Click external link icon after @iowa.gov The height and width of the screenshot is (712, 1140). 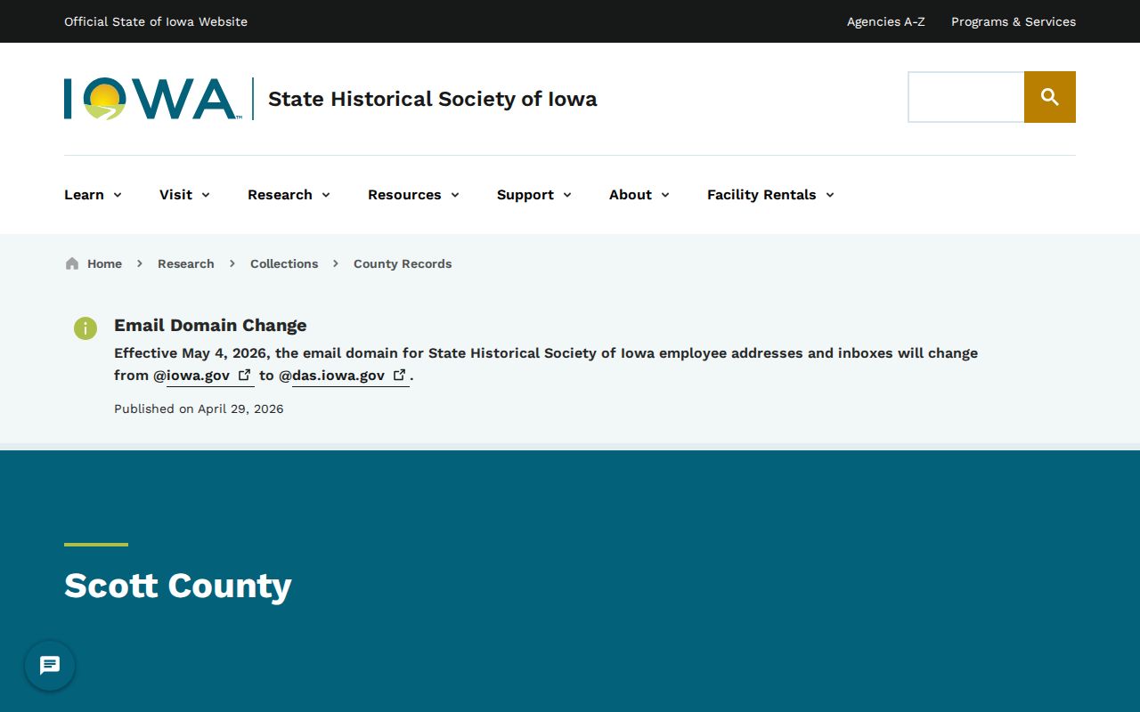point(245,375)
